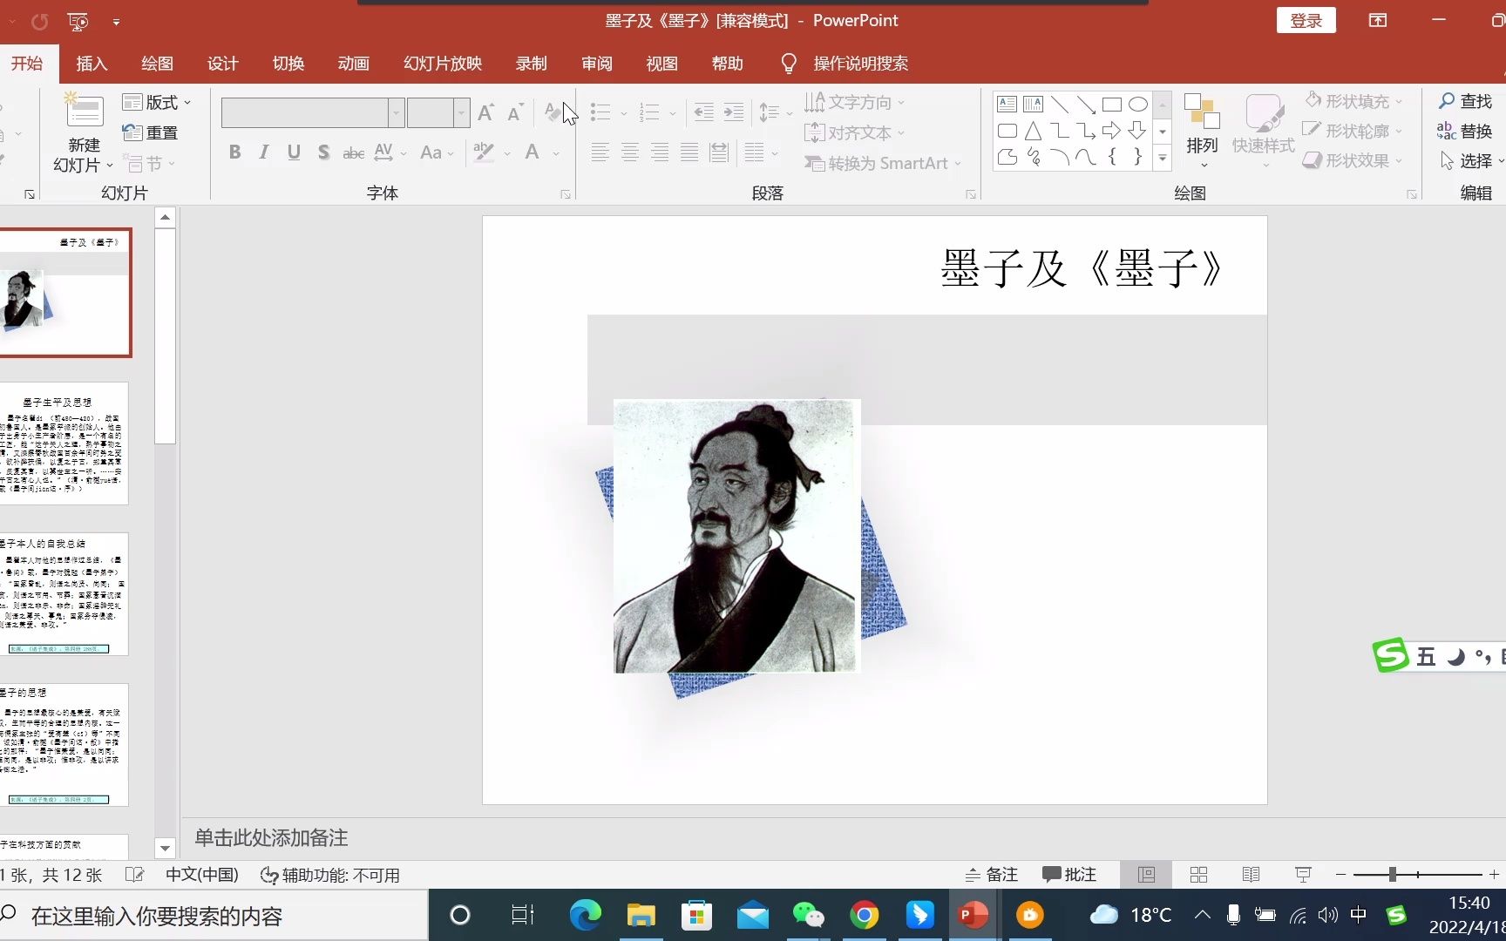
Task: Open the Slide Show ribbon tab
Action: pos(443,64)
